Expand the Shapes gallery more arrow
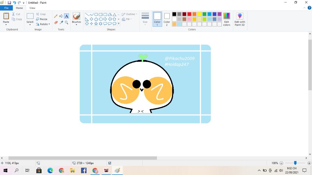This screenshot has width=312, height=175. [x=119, y=24]
